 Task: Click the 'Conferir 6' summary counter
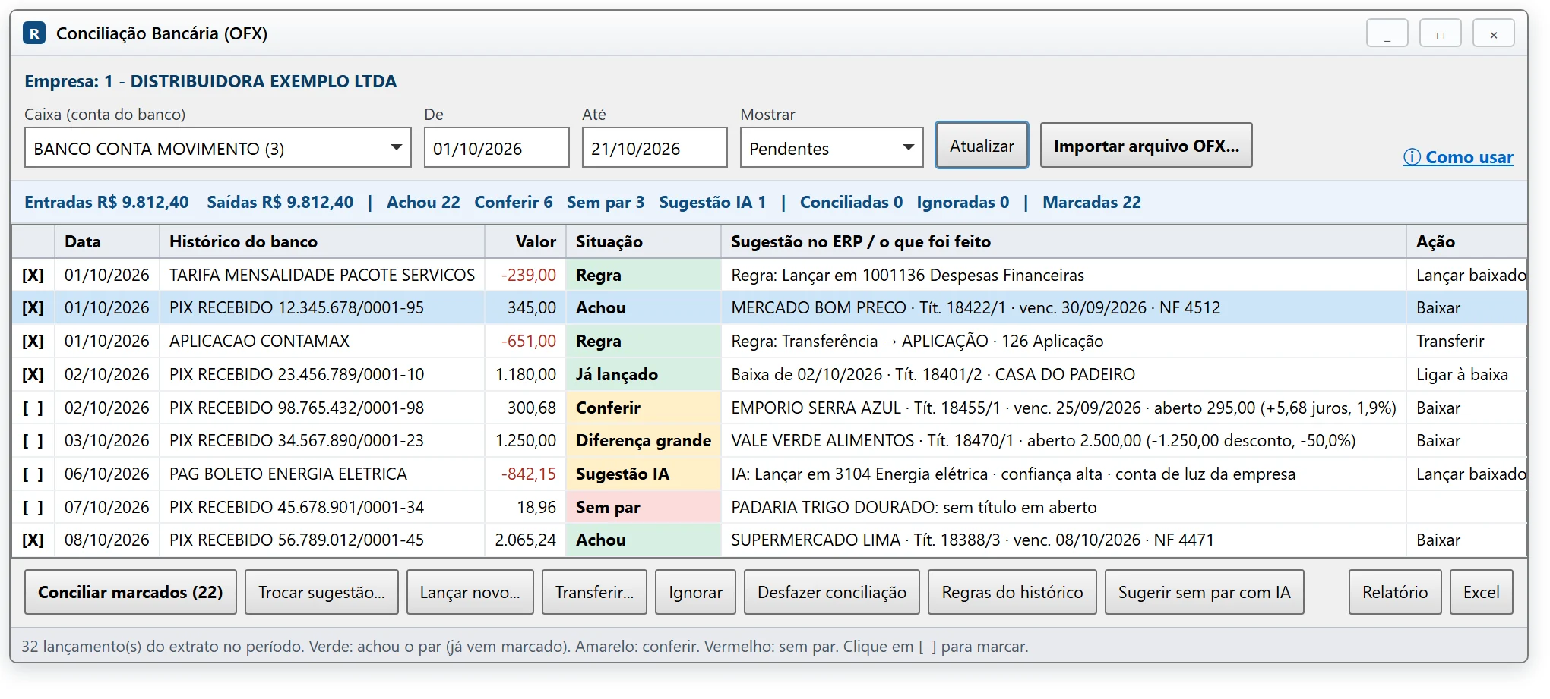click(513, 202)
